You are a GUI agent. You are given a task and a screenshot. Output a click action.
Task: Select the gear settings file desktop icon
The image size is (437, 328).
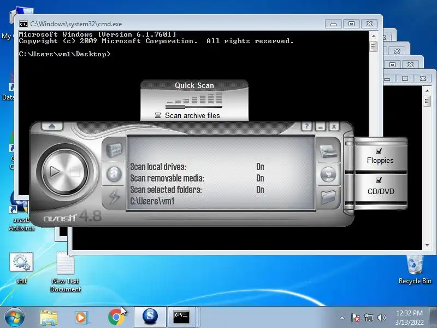pyautogui.click(x=21, y=268)
